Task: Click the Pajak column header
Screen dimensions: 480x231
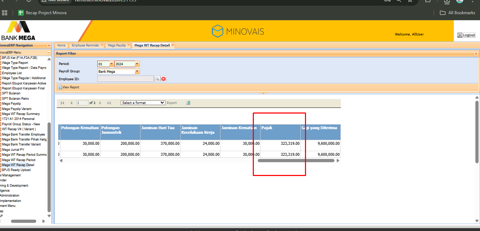Action: pos(280,132)
